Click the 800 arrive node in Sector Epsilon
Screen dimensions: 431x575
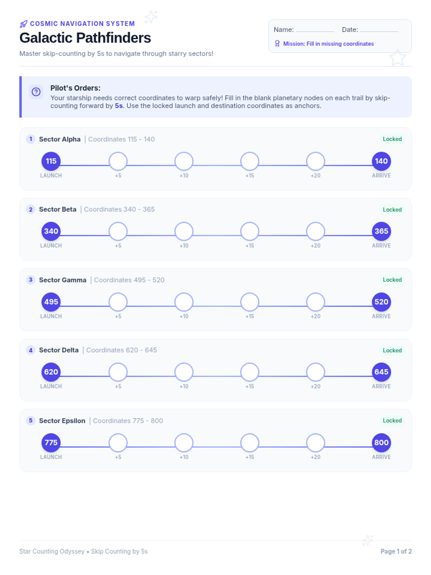(x=381, y=442)
